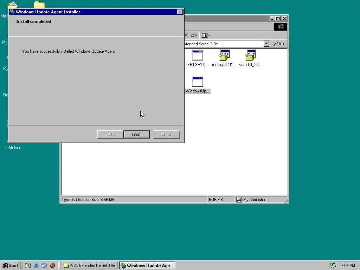Close the Windows Update Agent Installer dialog
Screen dimensions: 360x270
point(180,12)
